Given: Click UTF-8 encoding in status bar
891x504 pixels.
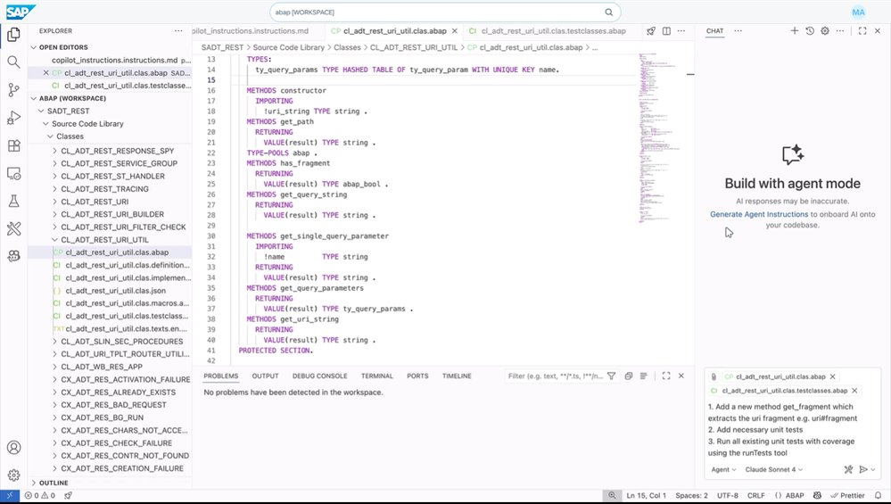Looking at the screenshot, I should 728,495.
